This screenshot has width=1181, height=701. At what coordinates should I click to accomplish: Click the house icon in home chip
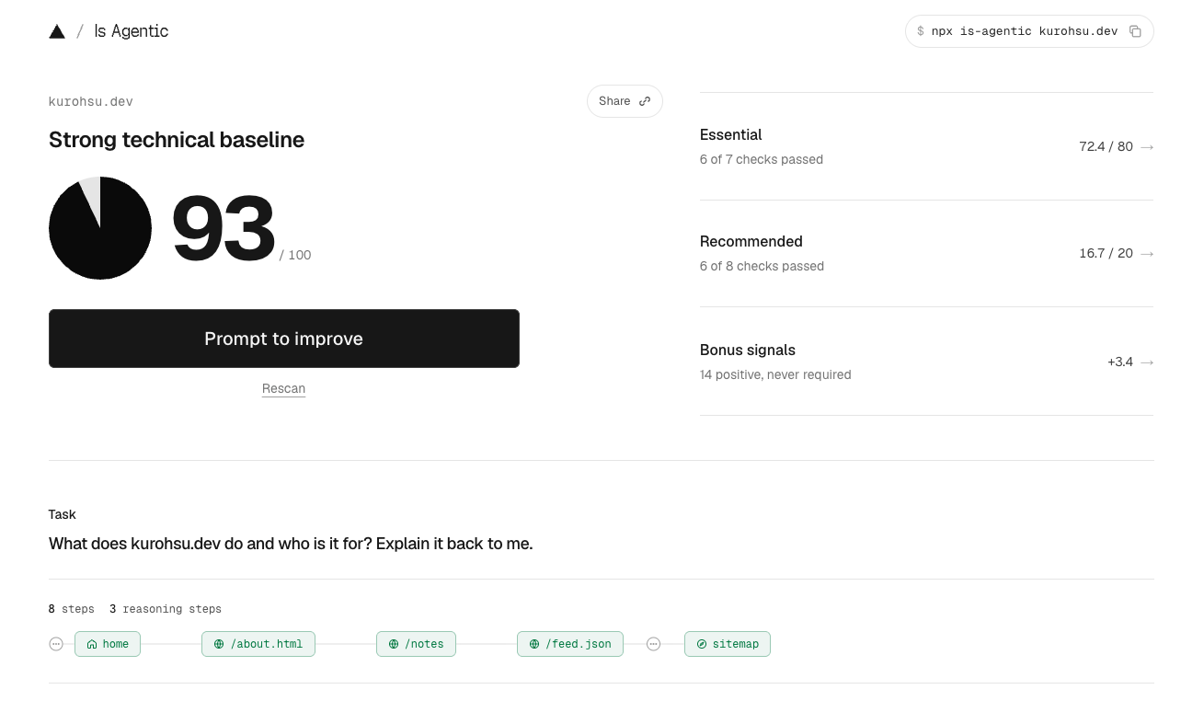coord(92,644)
